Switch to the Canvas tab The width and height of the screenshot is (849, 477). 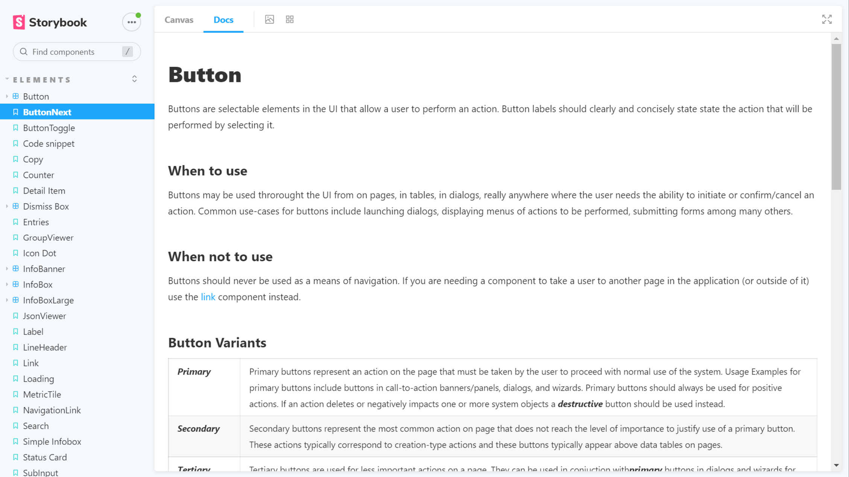pyautogui.click(x=178, y=20)
